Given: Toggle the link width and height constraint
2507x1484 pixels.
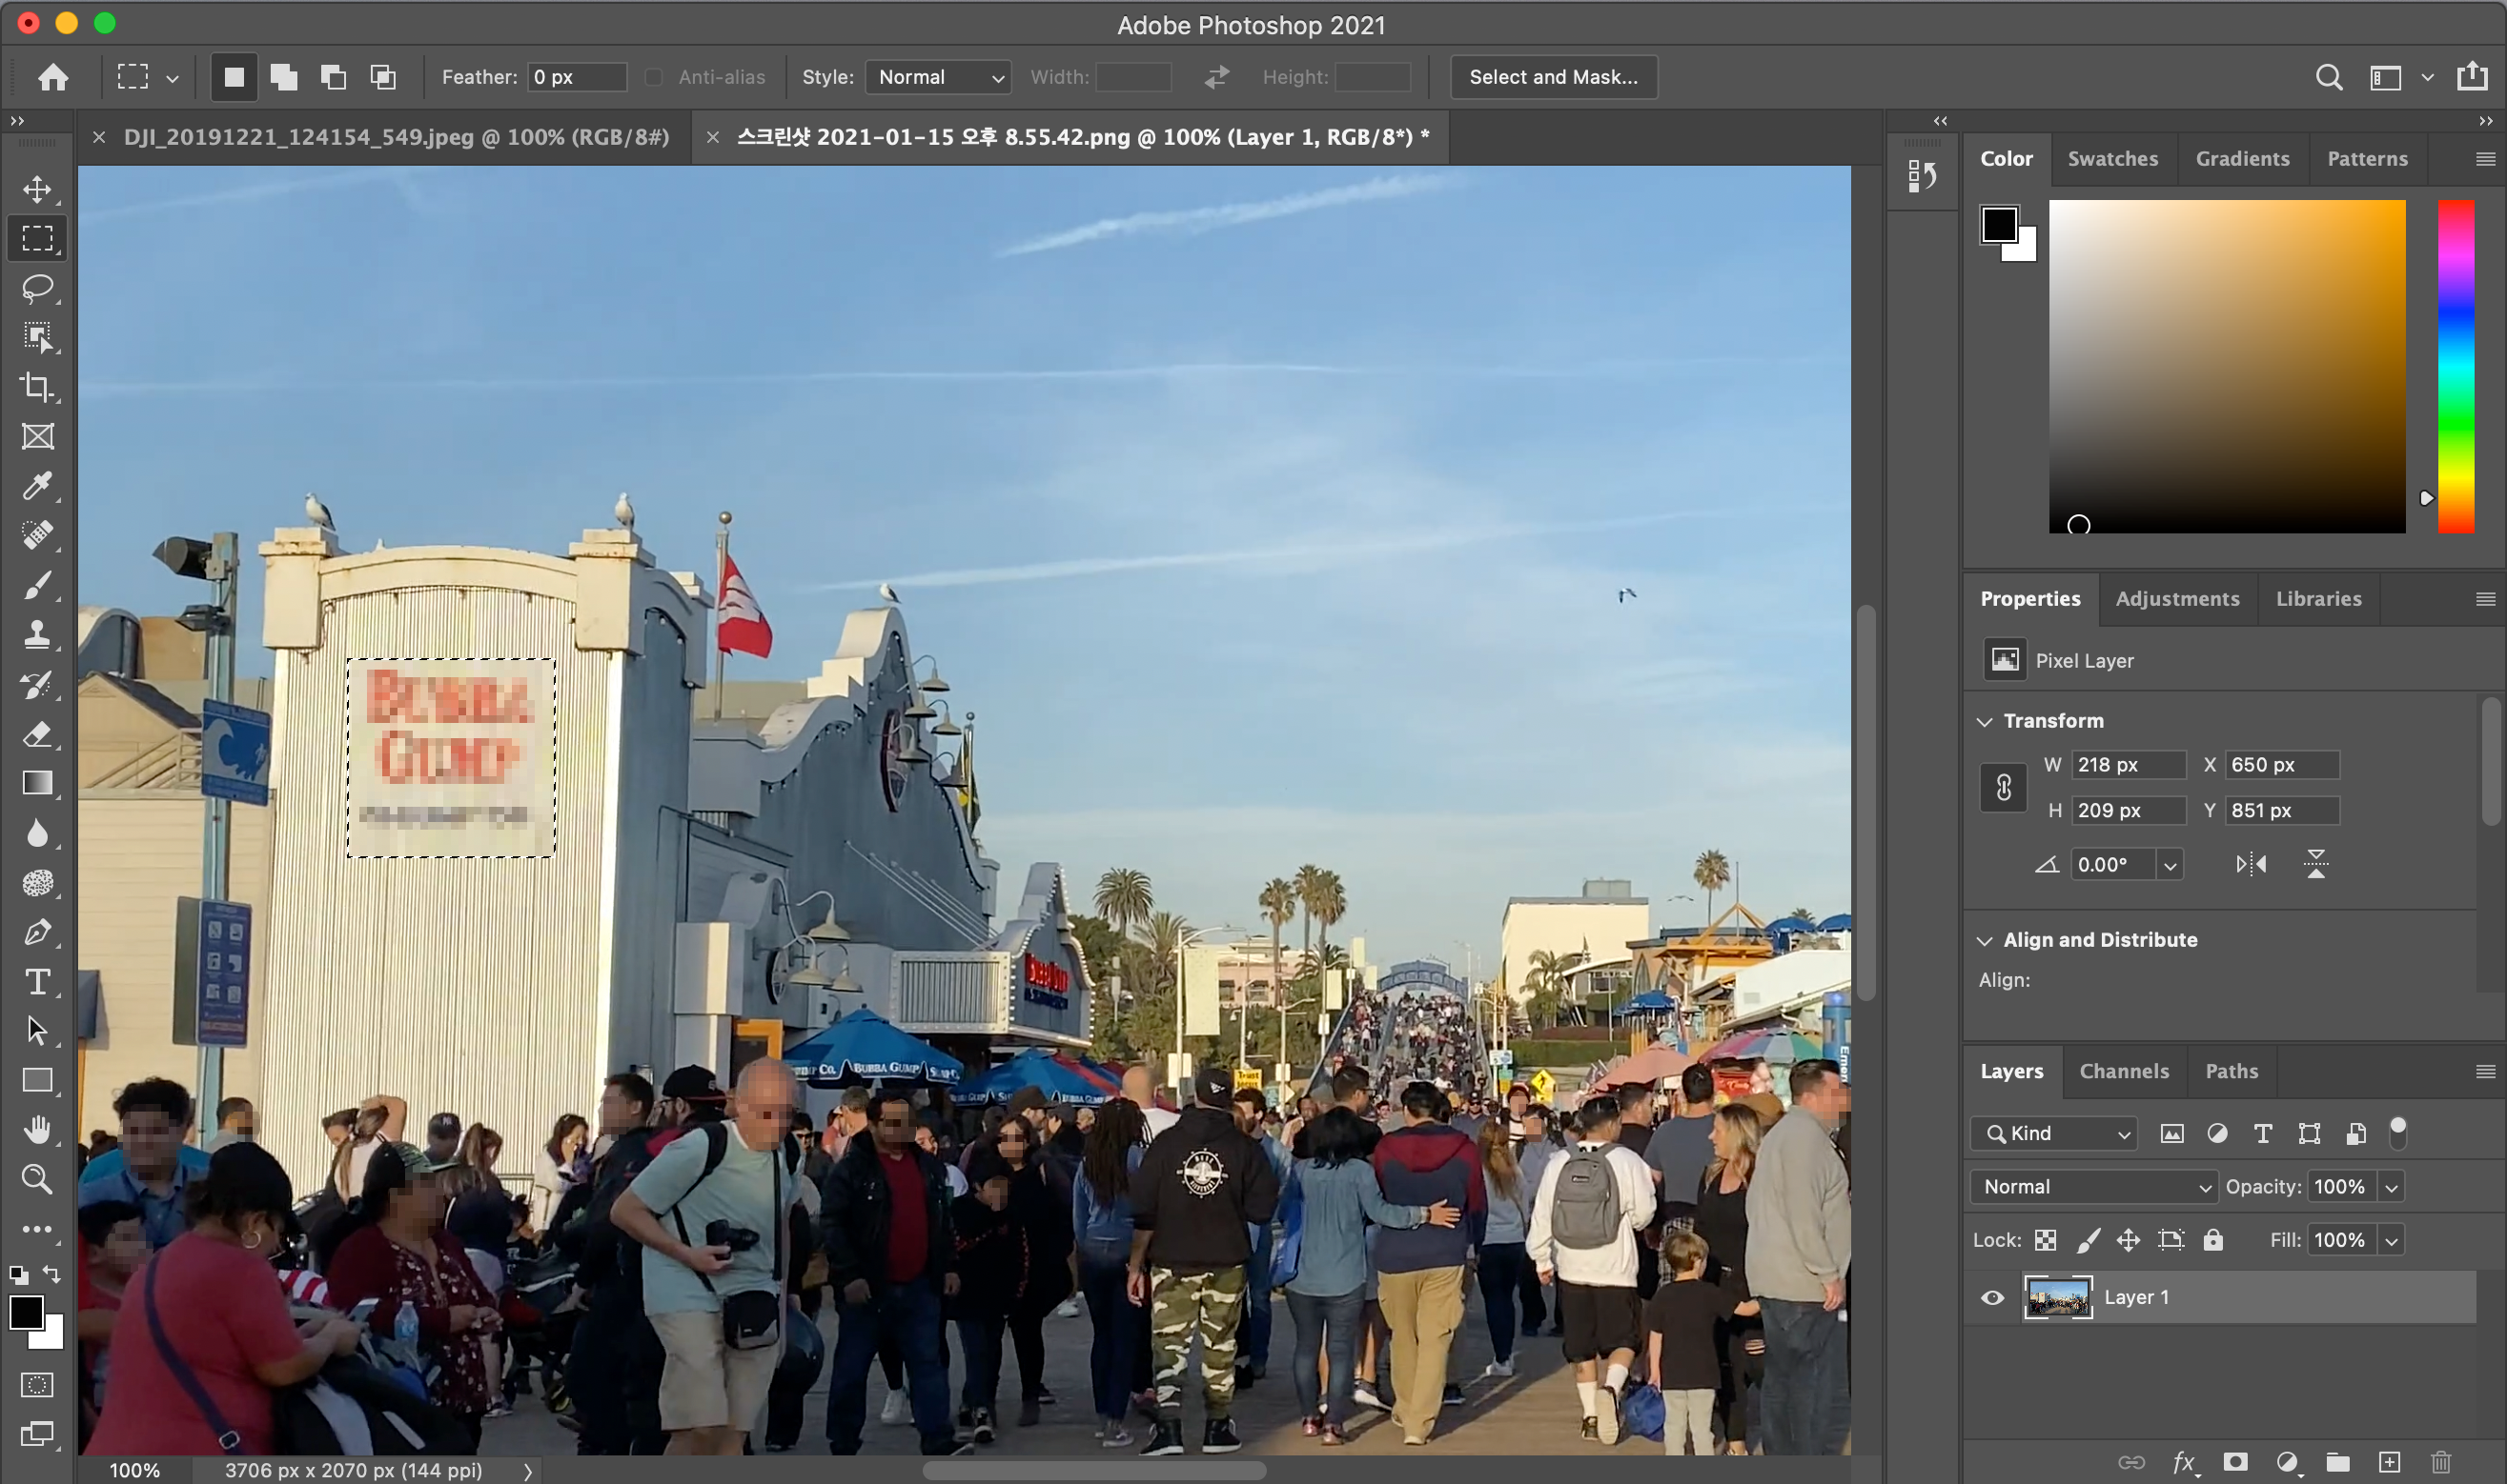Looking at the screenshot, I should pyautogui.click(x=2004, y=788).
